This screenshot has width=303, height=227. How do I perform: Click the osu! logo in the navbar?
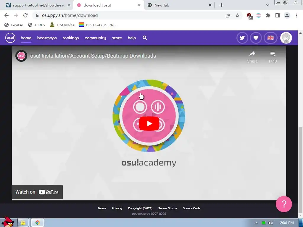click(10, 38)
